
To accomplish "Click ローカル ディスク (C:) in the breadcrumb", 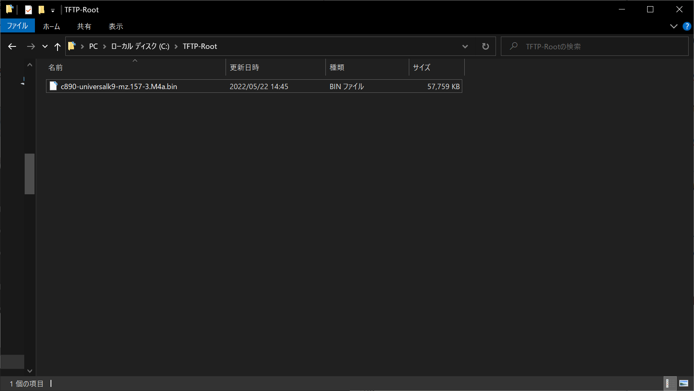I will coord(140,46).
